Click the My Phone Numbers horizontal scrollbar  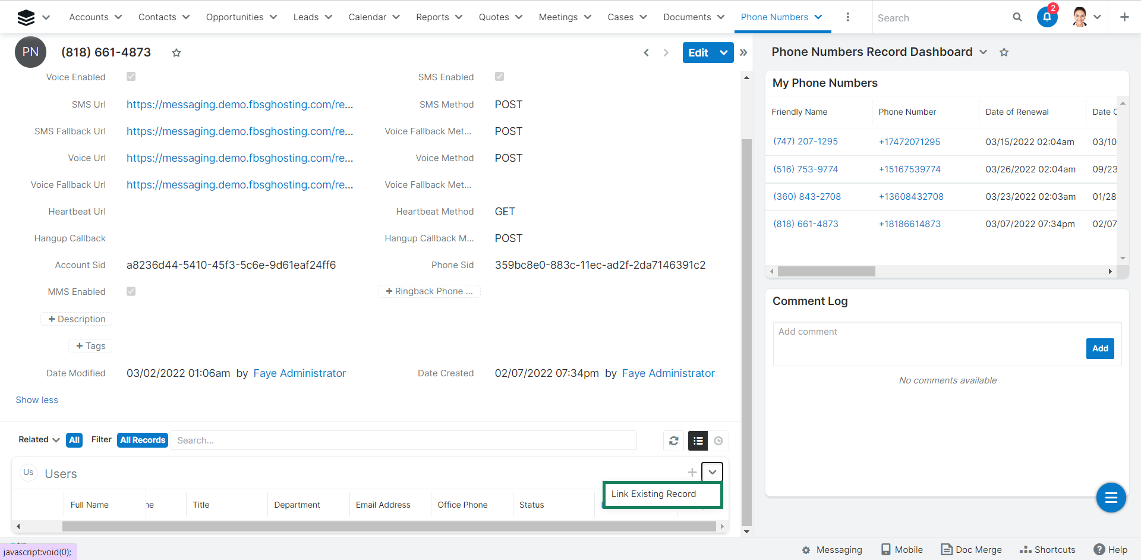coord(826,272)
